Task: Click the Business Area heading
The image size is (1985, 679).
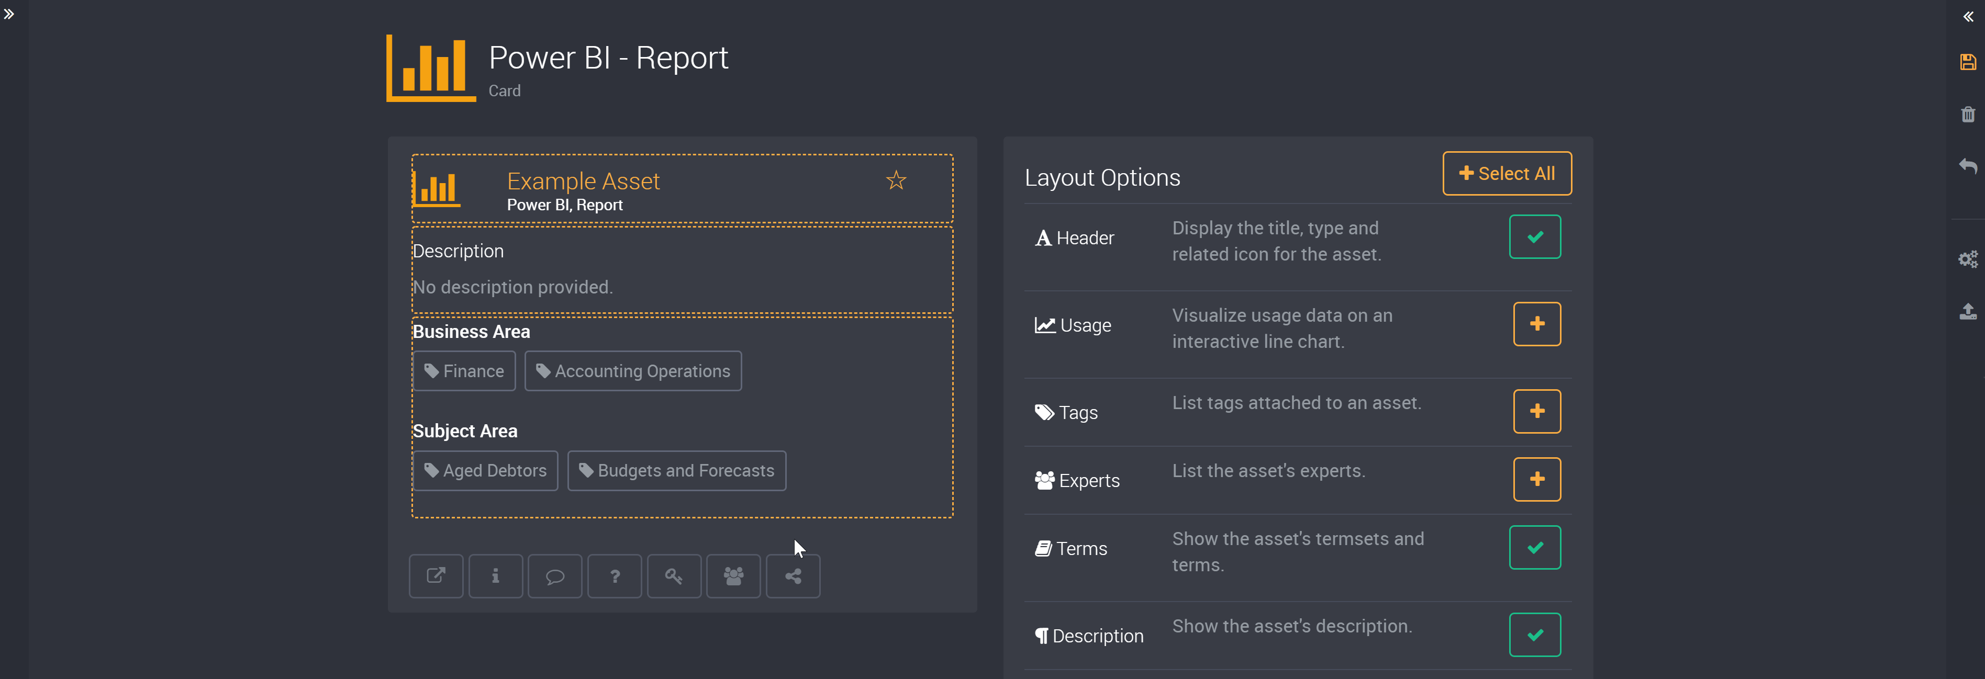Action: [x=472, y=332]
